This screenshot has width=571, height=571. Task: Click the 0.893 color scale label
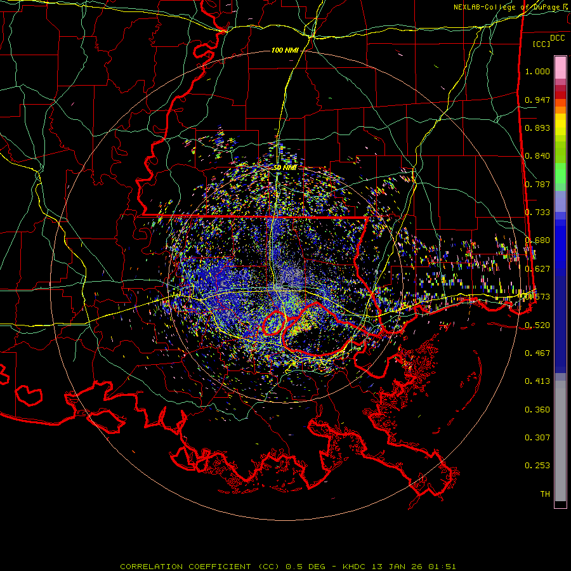pyautogui.click(x=537, y=128)
